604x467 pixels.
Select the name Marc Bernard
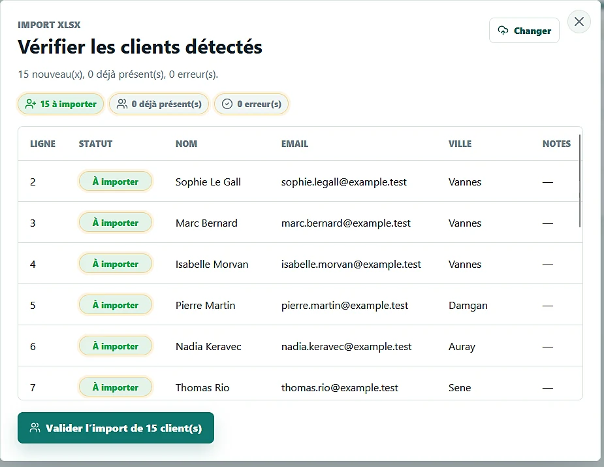pos(206,223)
